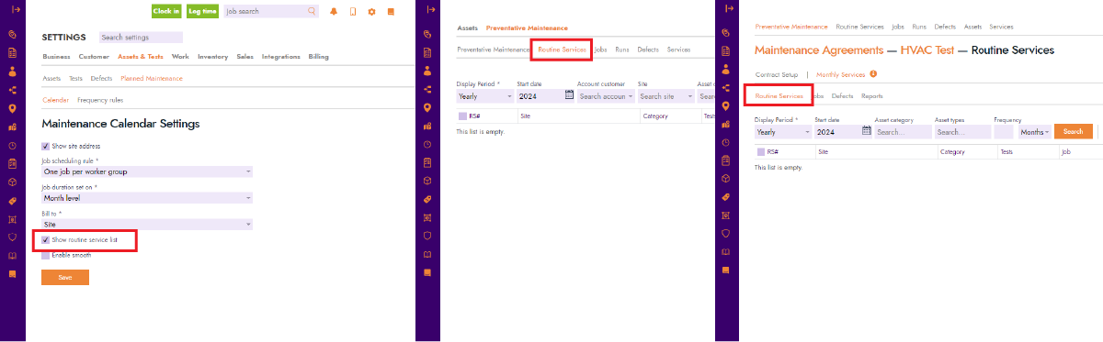The width and height of the screenshot is (1103, 342).
Task: Tick the RS# select-all checkbox in HVAC Test screen
Action: click(761, 151)
